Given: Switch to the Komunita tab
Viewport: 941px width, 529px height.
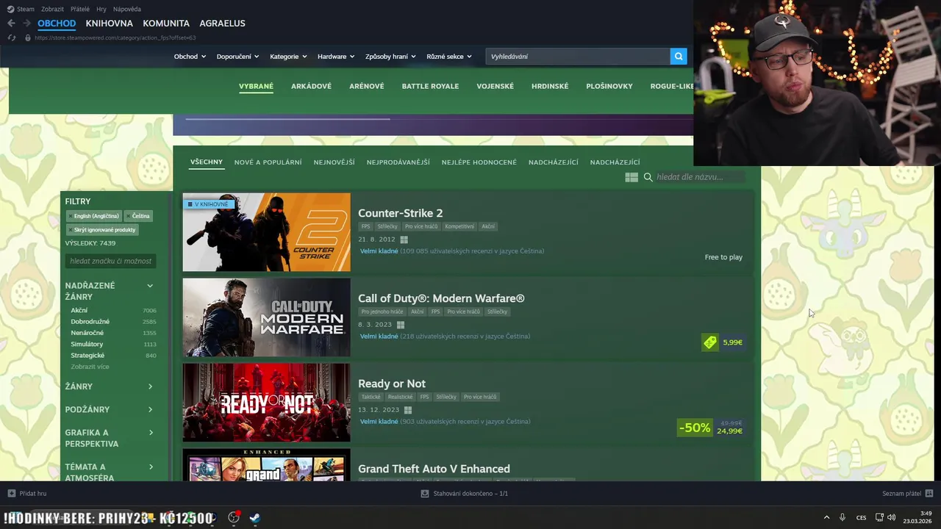Looking at the screenshot, I should click(x=166, y=24).
